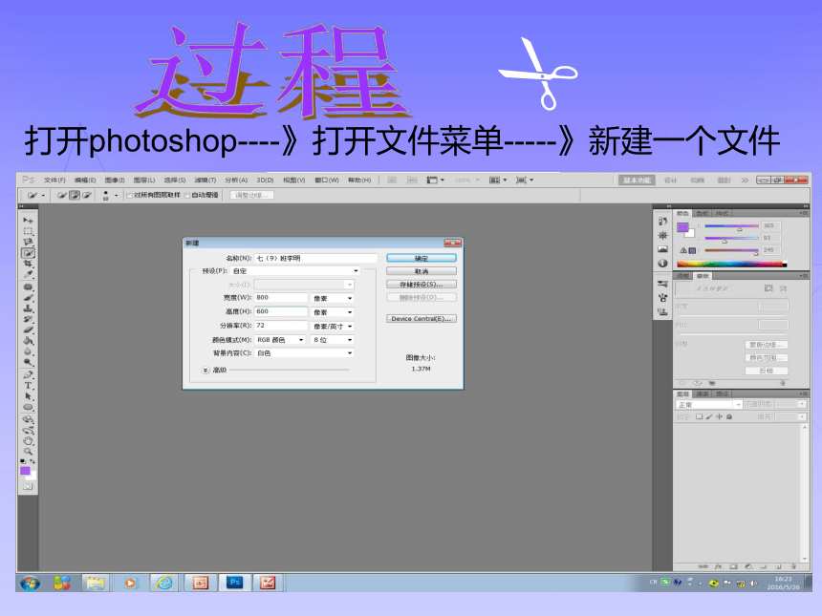Select the Blur tool
Viewport: 822px width, 616px height.
point(28,351)
